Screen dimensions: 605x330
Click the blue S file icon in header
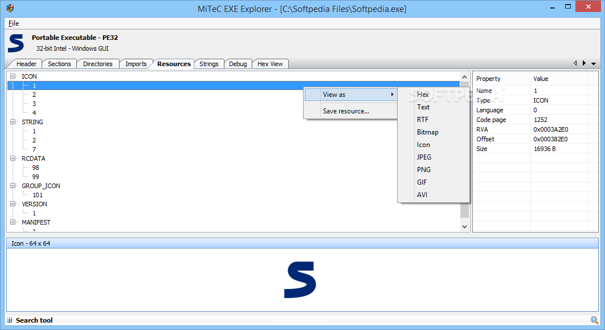16,43
